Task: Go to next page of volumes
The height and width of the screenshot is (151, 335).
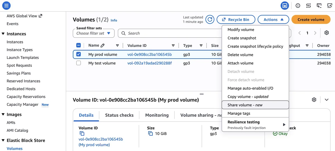Action: (x=315, y=33)
